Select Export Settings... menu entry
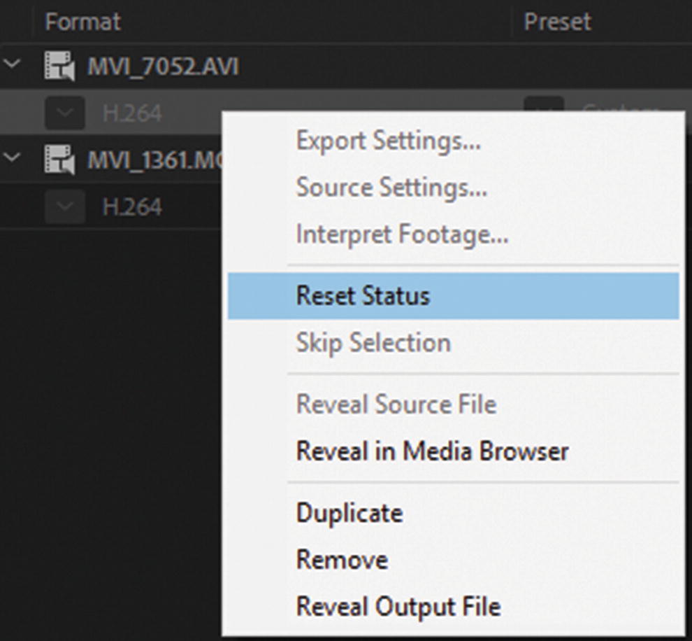Screen dimensions: 692x641 (388, 141)
